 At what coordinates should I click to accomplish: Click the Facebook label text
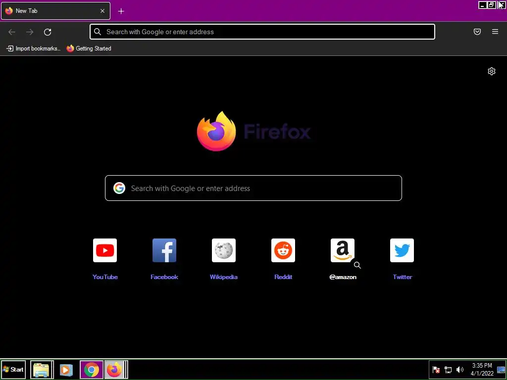(164, 277)
